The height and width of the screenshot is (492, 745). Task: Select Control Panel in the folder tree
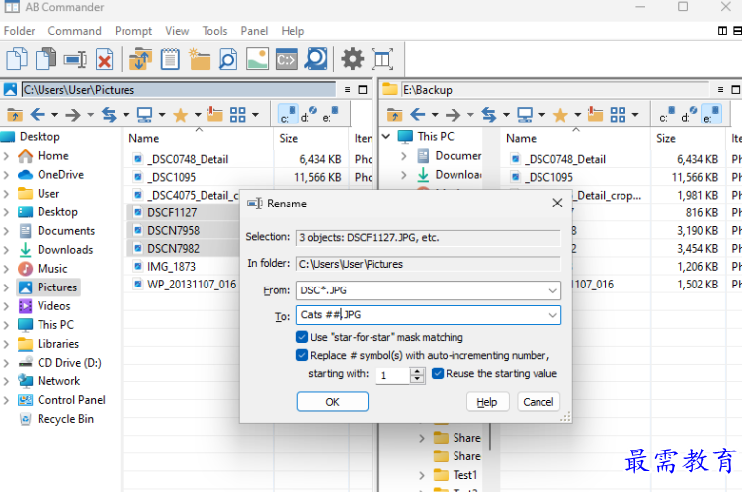tap(71, 400)
